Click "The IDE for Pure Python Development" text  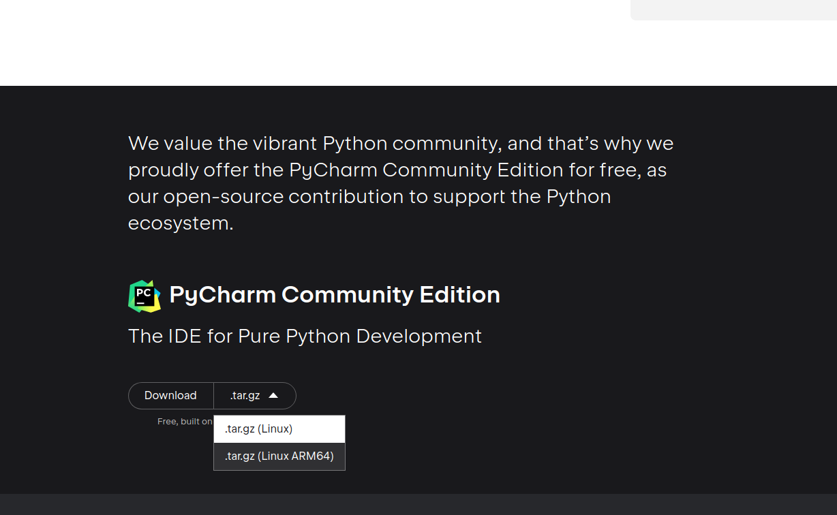click(305, 336)
